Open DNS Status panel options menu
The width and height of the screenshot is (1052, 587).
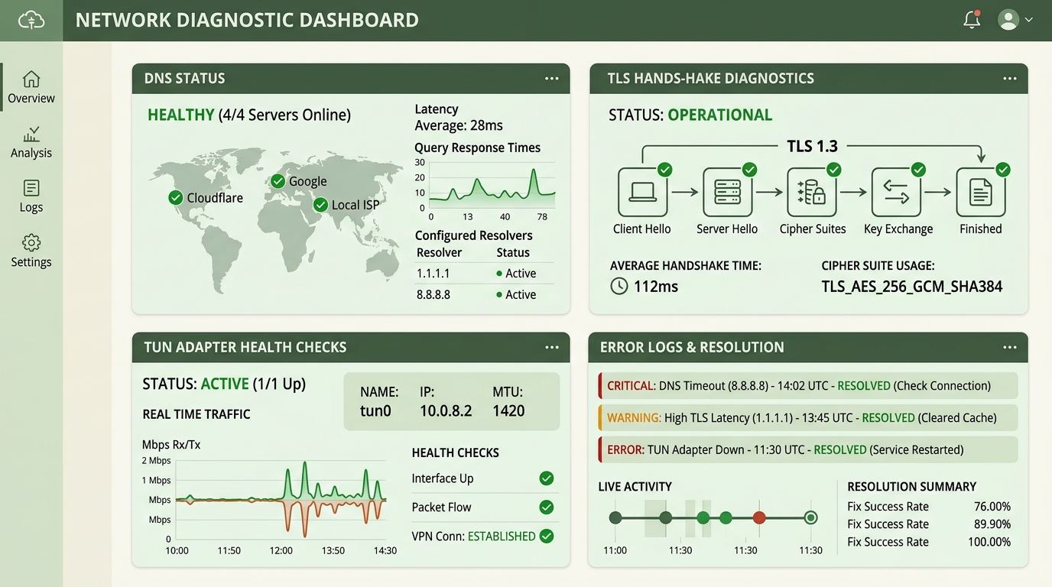coord(552,78)
